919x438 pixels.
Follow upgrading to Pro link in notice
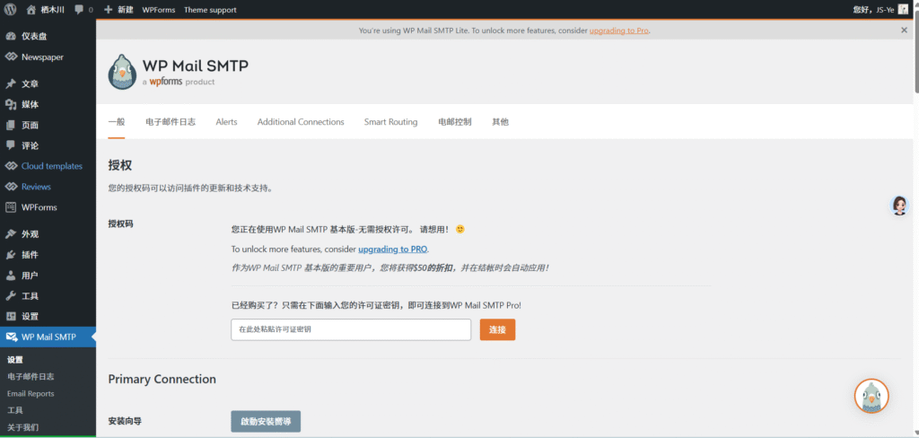click(x=619, y=31)
